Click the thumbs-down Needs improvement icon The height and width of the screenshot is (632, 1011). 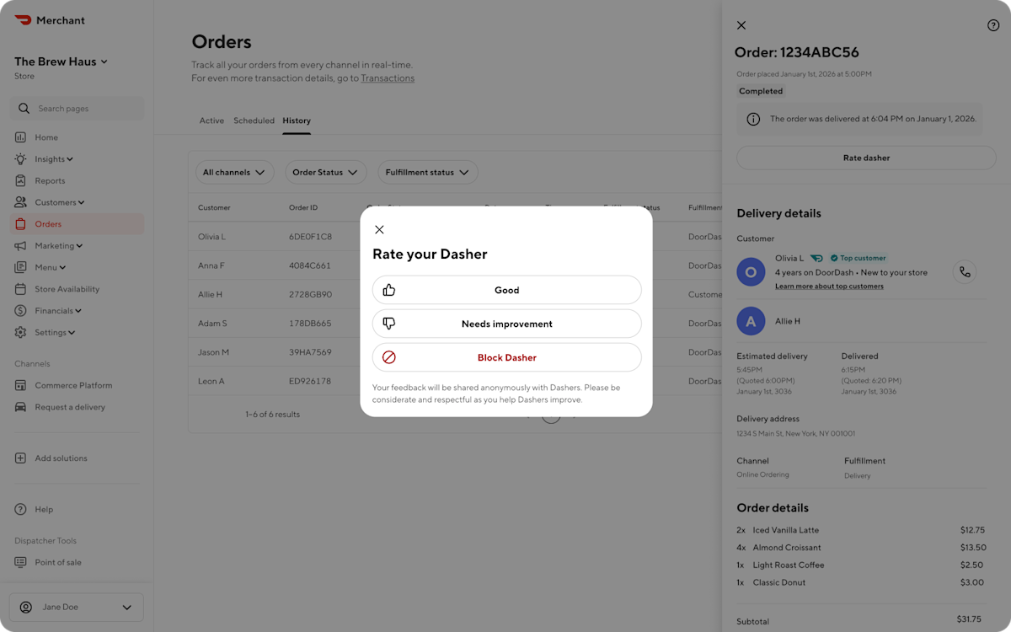[388, 323]
